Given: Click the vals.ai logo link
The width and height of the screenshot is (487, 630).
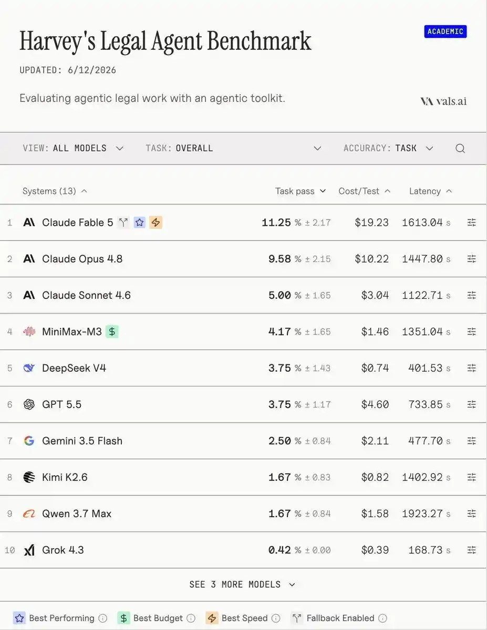Looking at the screenshot, I should pos(443,101).
